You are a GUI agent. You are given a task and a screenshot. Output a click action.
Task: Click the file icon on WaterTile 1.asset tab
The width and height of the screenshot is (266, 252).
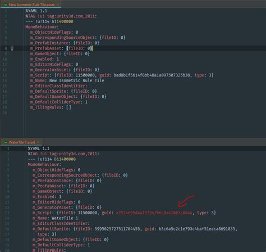6,142
